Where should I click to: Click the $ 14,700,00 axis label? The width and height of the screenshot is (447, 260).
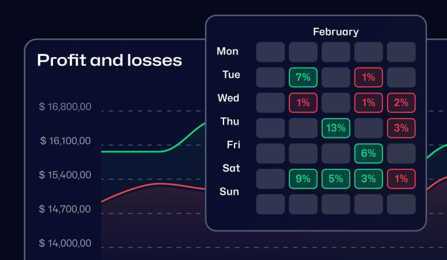tap(65, 209)
